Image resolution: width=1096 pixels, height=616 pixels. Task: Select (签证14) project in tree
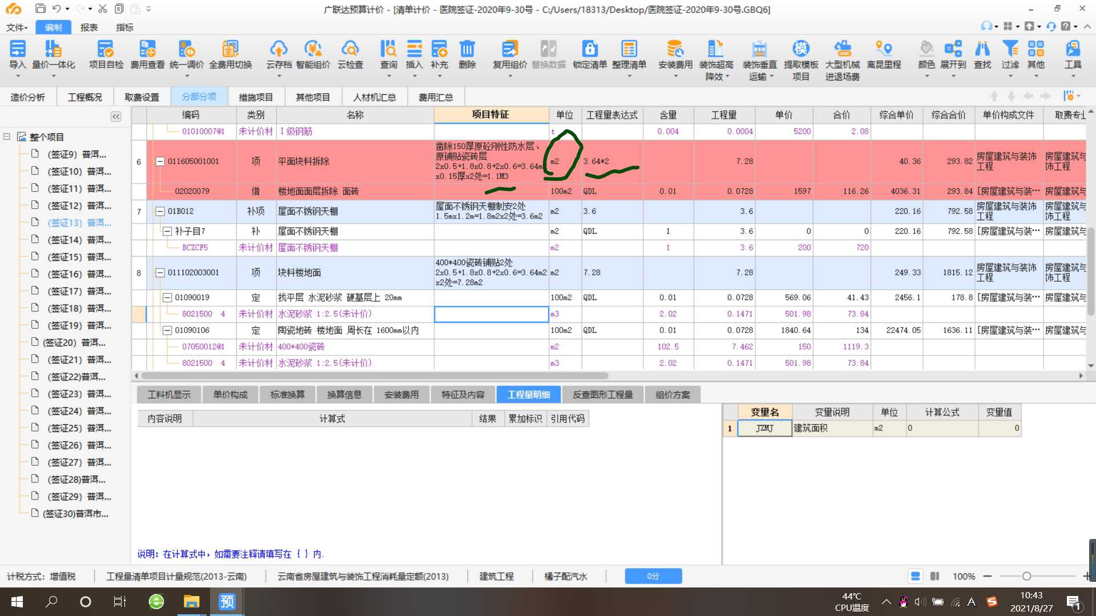[x=79, y=240]
